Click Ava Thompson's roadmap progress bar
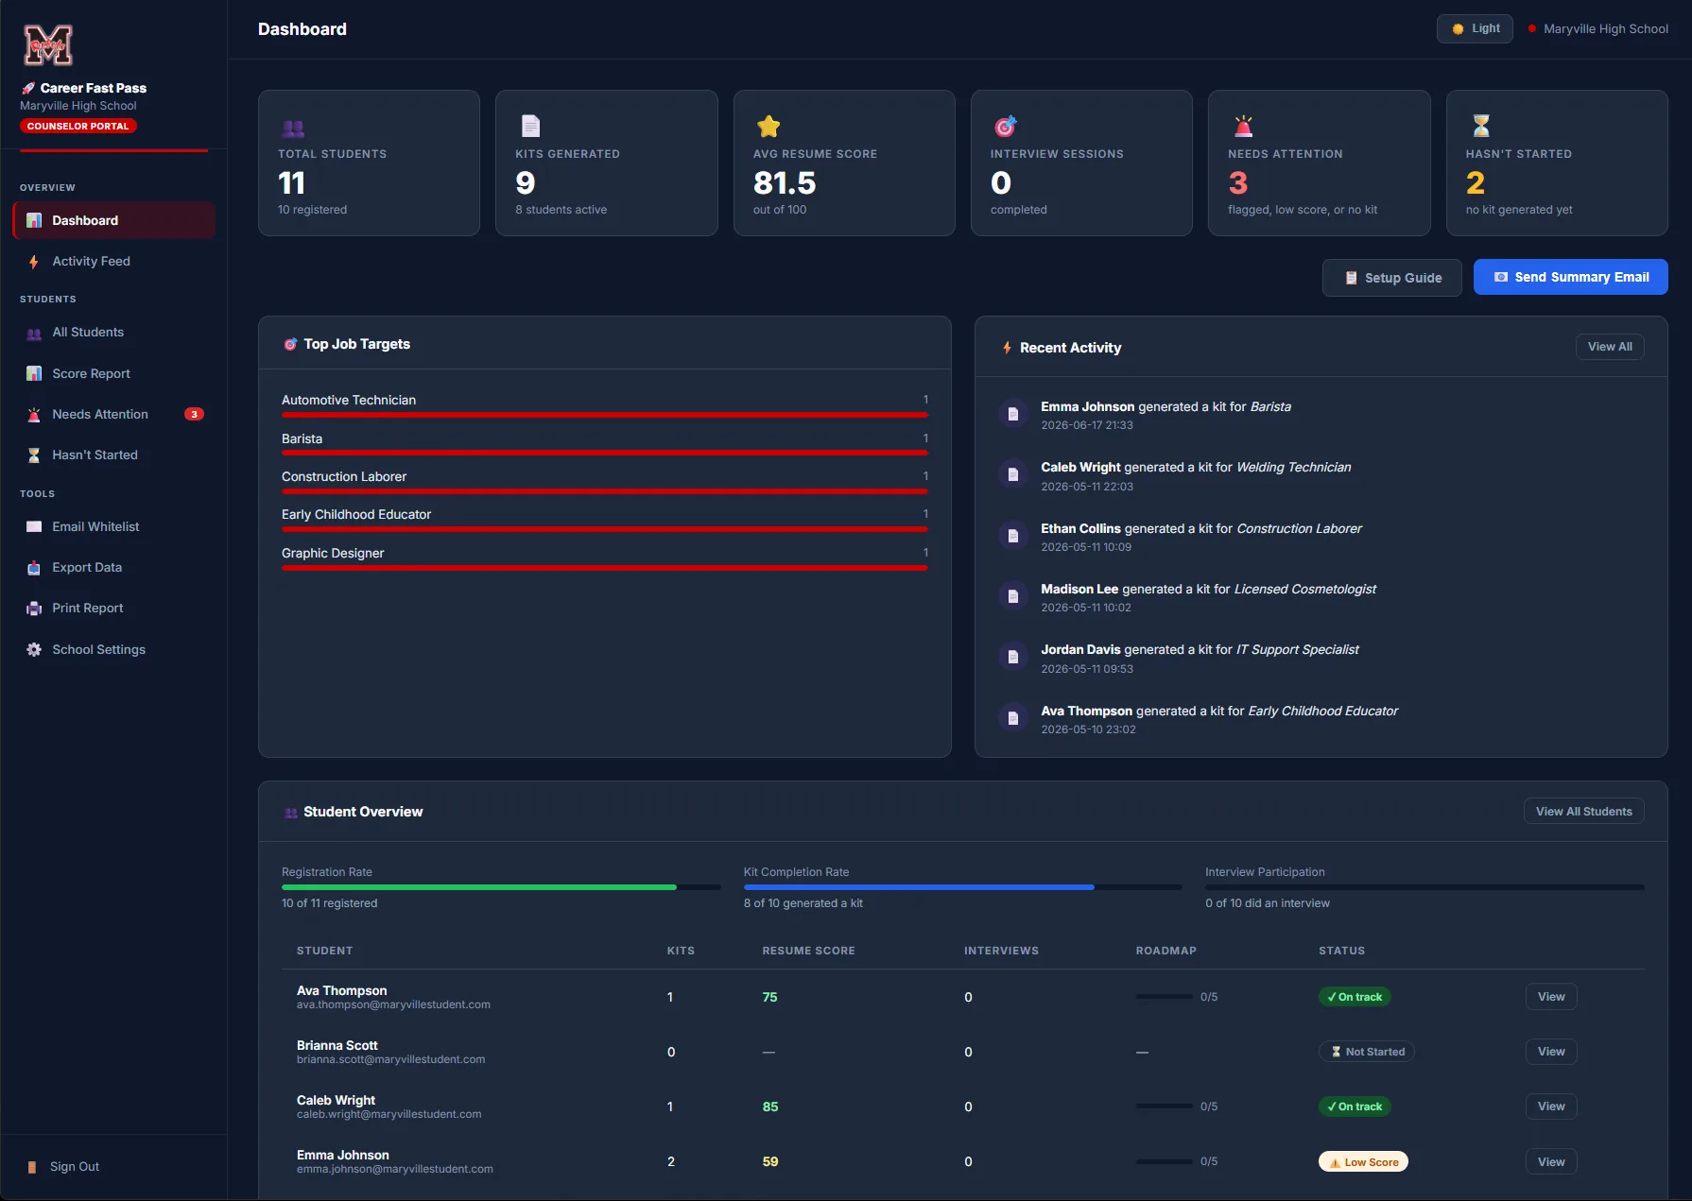Image resolution: width=1692 pixels, height=1201 pixels. click(x=1164, y=997)
